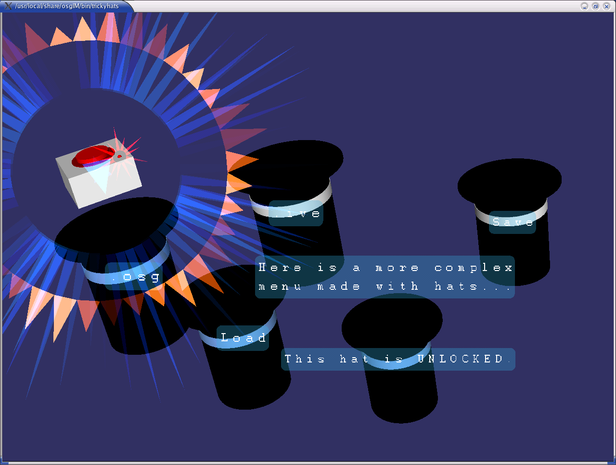Click the "Here is a more complex menu" text
The width and height of the screenshot is (616, 465).
click(x=385, y=277)
